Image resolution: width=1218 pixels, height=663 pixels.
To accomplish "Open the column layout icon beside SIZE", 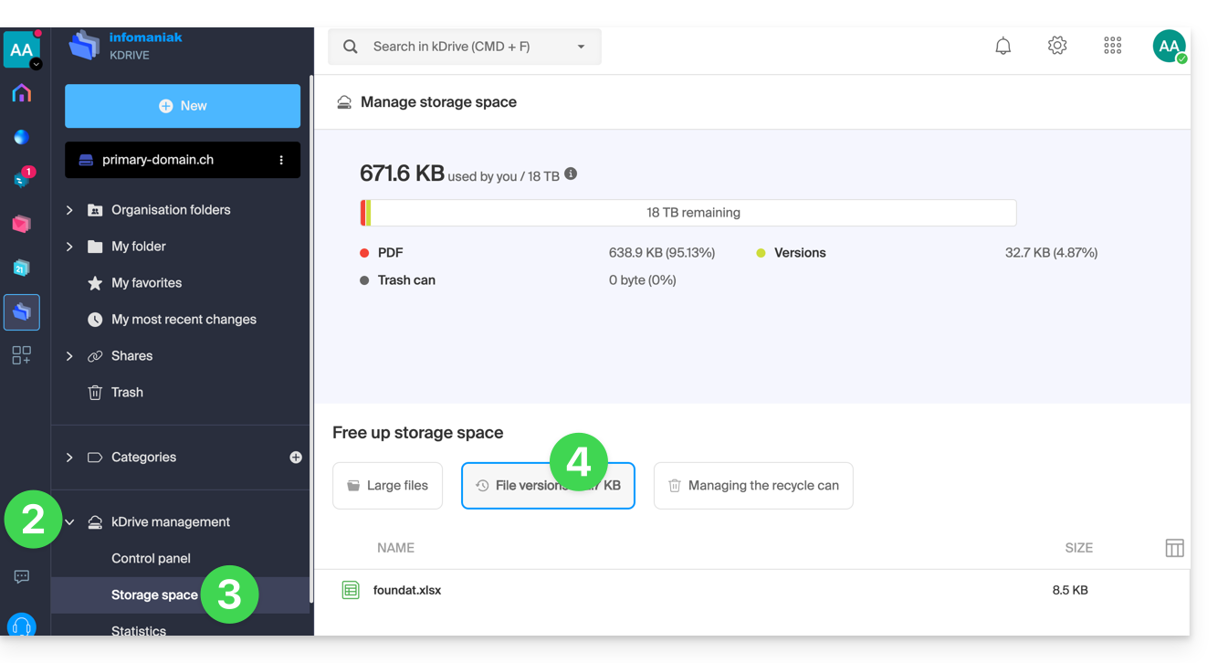I will click(1174, 548).
